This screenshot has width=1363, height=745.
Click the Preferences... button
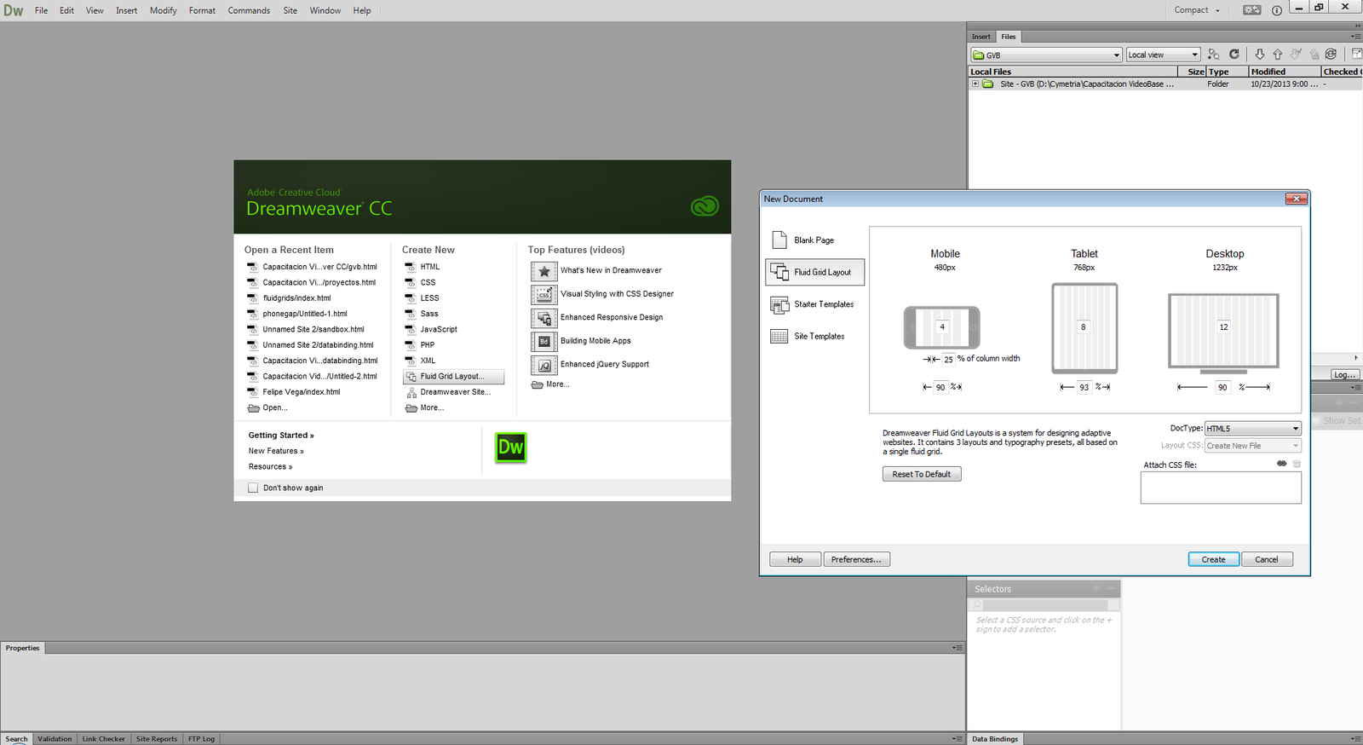pyautogui.click(x=856, y=559)
